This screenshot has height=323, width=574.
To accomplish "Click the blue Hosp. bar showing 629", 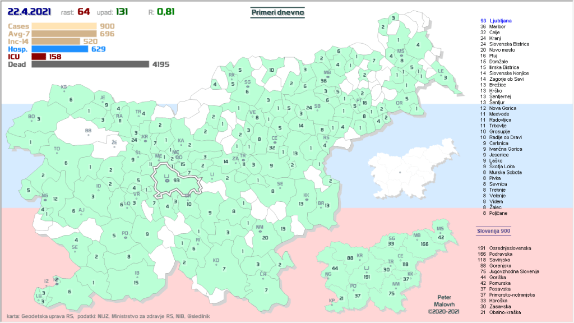I will click(60, 49).
